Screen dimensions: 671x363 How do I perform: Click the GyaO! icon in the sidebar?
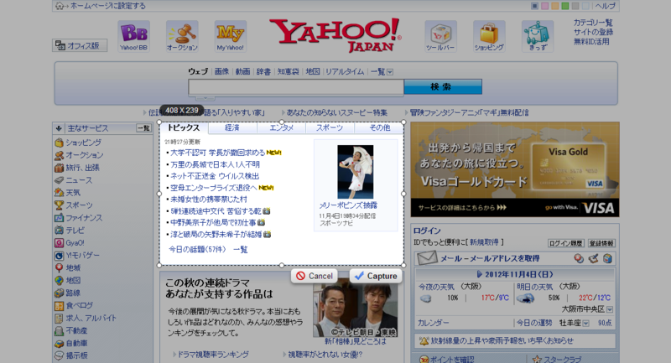pos(59,243)
